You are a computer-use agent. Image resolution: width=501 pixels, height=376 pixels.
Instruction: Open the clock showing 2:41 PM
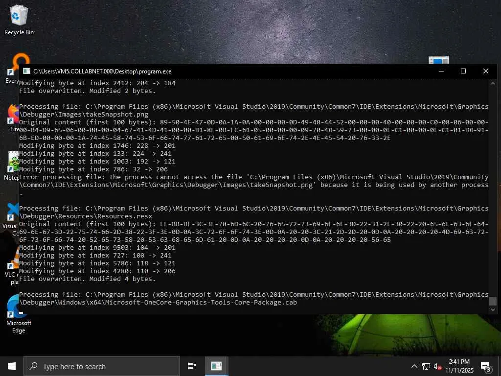click(x=459, y=366)
